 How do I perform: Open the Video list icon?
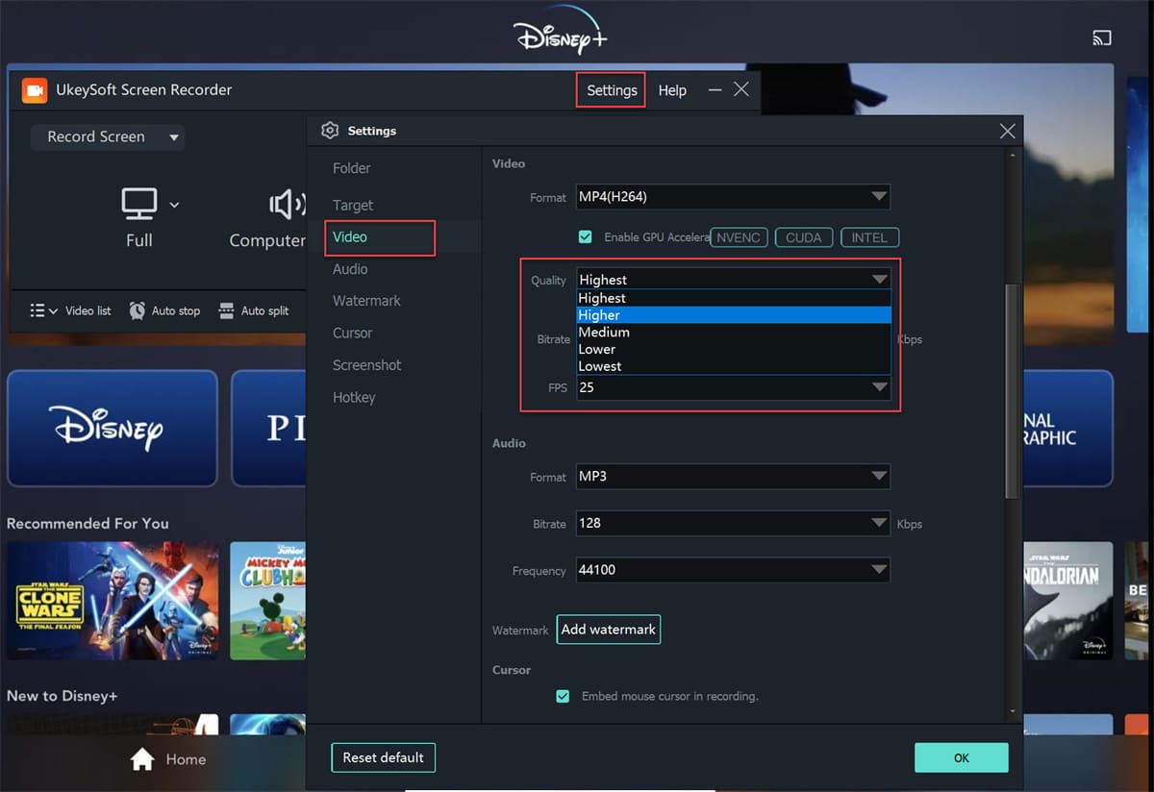38,310
